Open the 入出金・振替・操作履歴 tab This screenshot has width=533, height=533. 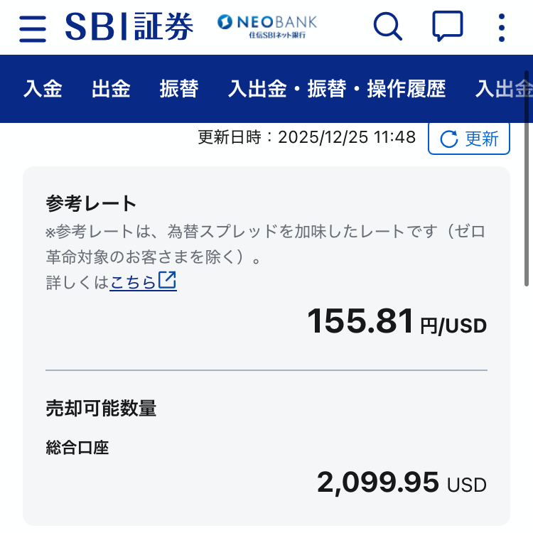(337, 89)
